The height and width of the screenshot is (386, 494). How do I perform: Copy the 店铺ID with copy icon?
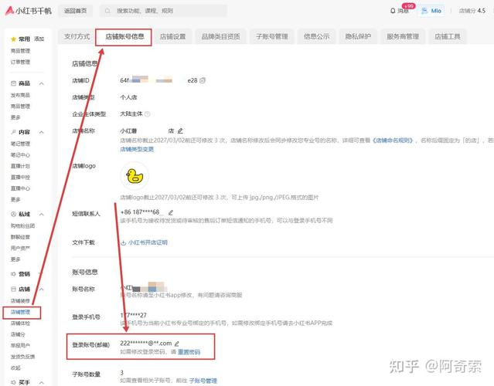(x=203, y=80)
